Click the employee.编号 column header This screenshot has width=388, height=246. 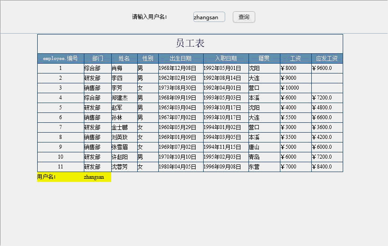tap(61, 59)
